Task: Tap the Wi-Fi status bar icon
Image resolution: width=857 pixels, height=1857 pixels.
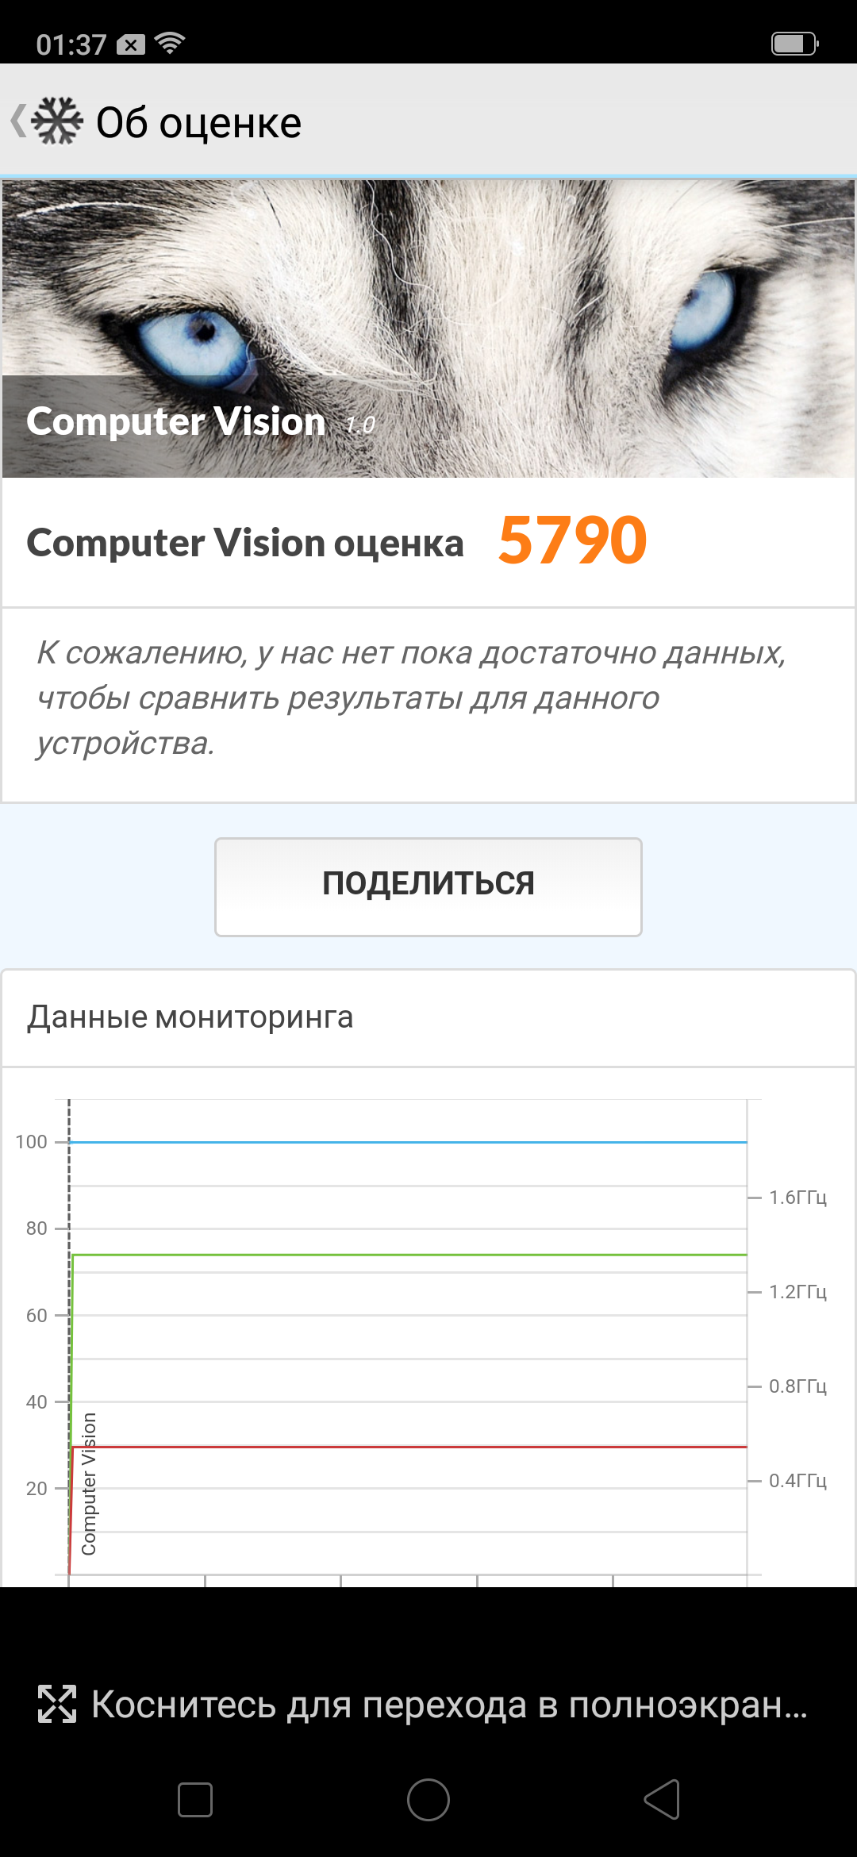Action: click(170, 43)
